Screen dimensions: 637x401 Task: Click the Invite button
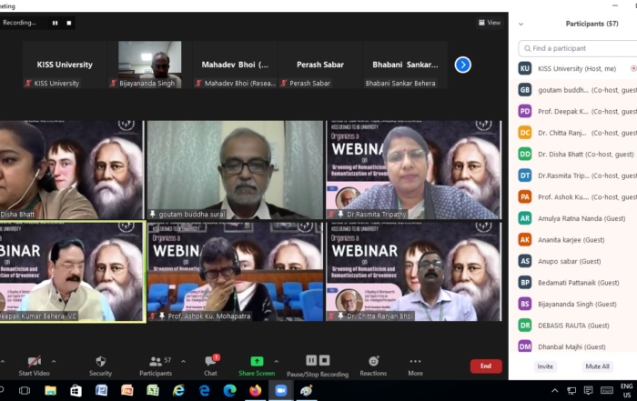point(545,366)
